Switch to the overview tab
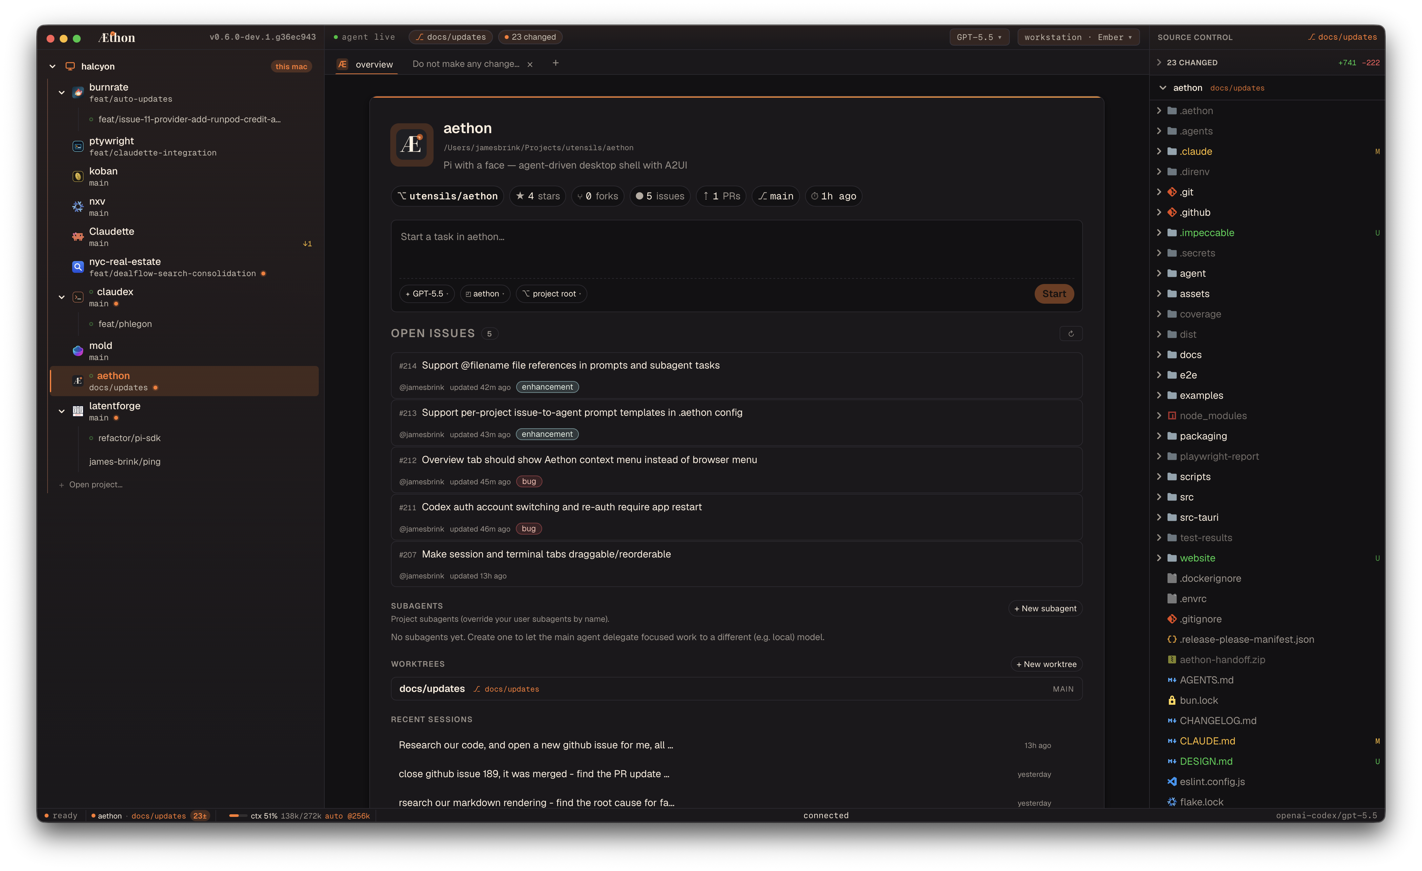1422x871 pixels. (366, 64)
